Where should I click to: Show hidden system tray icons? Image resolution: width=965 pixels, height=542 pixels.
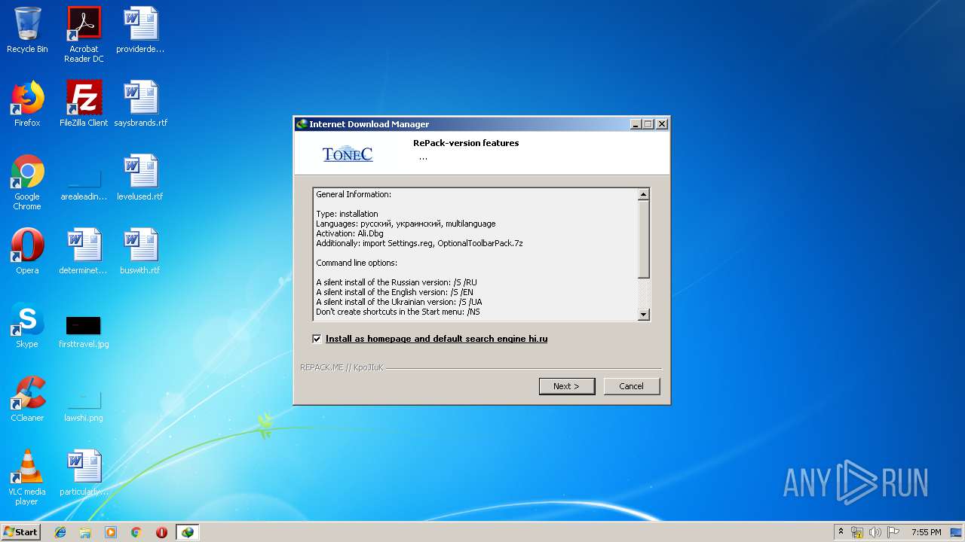(x=841, y=531)
